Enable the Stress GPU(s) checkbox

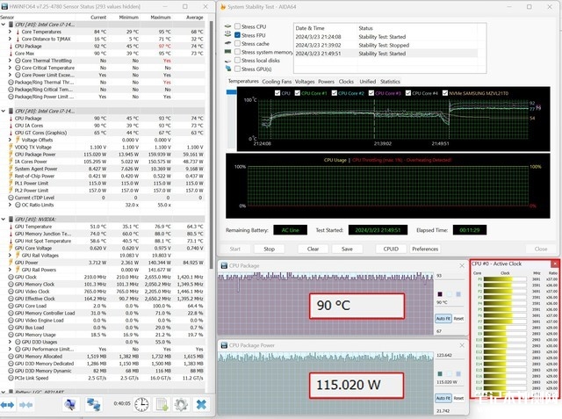pyautogui.click(x=237, y=69)
